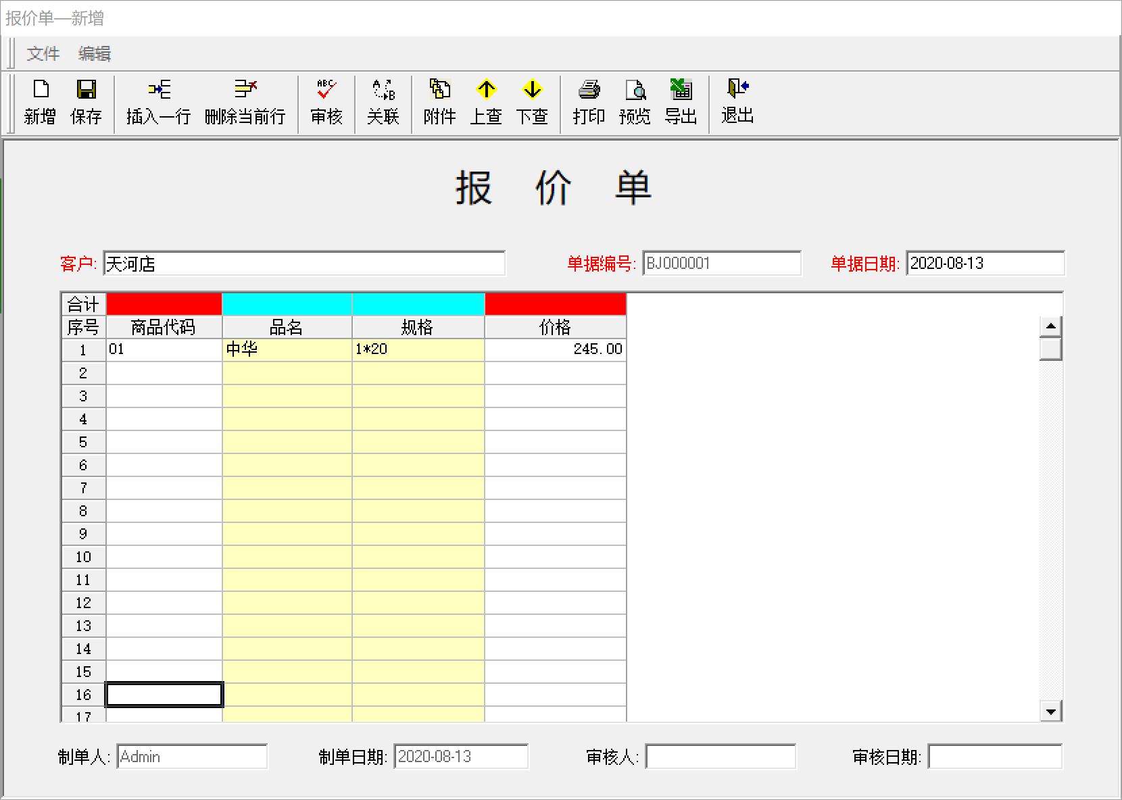This screenshot has width=1122, height=800.
Task: Click the 关联 relate icon
Action: pos(383,103)
